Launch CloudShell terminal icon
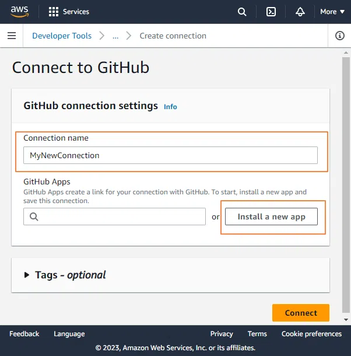Screen dimensions: 351x356 [x=271, y=12]
